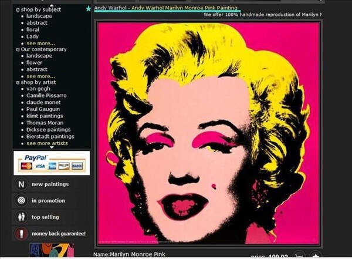
Task: Collapse the 'Our contemporary' section
Action: 18,49
